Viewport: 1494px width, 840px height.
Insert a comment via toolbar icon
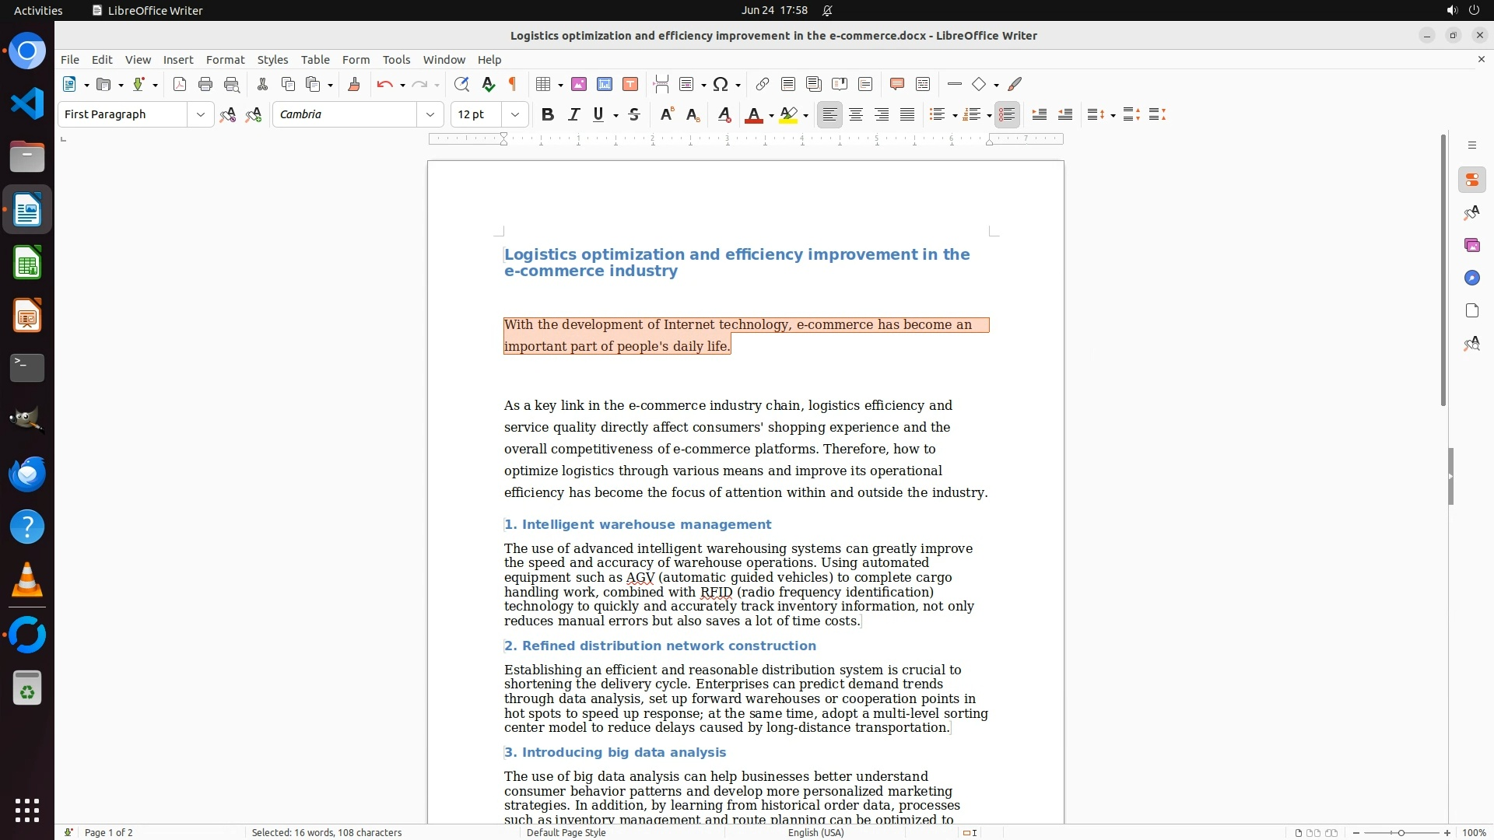pos(896,85)
